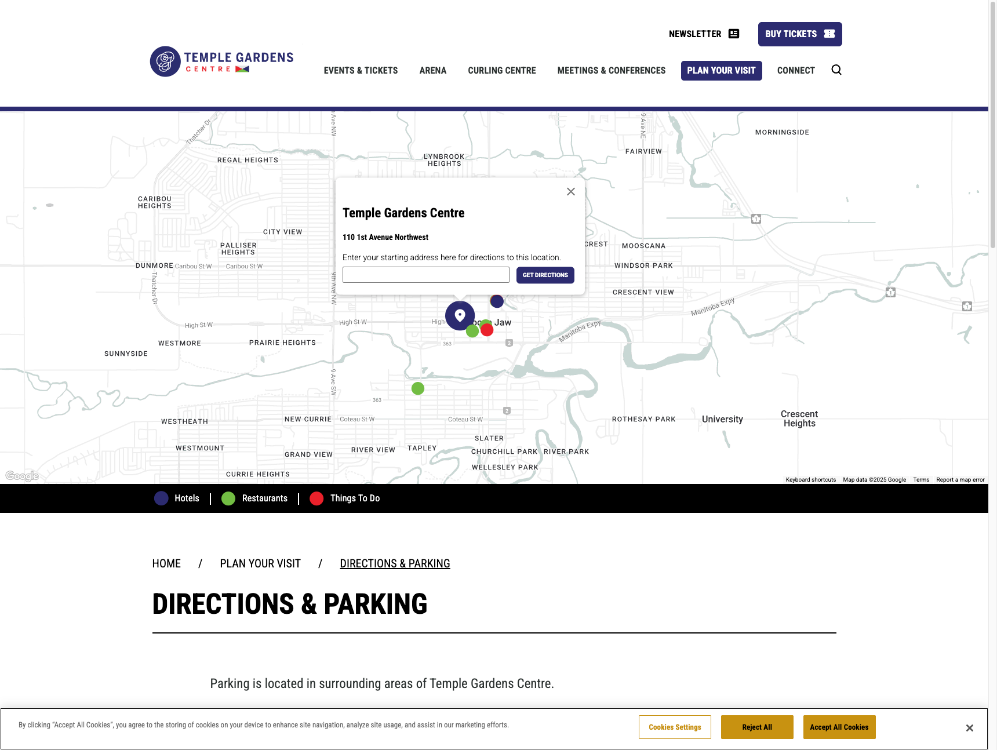Click the blue Hotels legend dot
The image size is (997, 750).
pyautogui.click(x=161, y=498)
